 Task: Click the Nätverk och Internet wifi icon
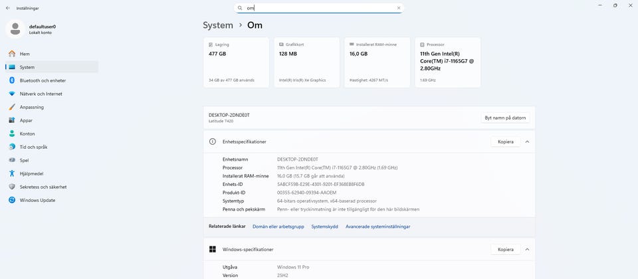point(12,94)
